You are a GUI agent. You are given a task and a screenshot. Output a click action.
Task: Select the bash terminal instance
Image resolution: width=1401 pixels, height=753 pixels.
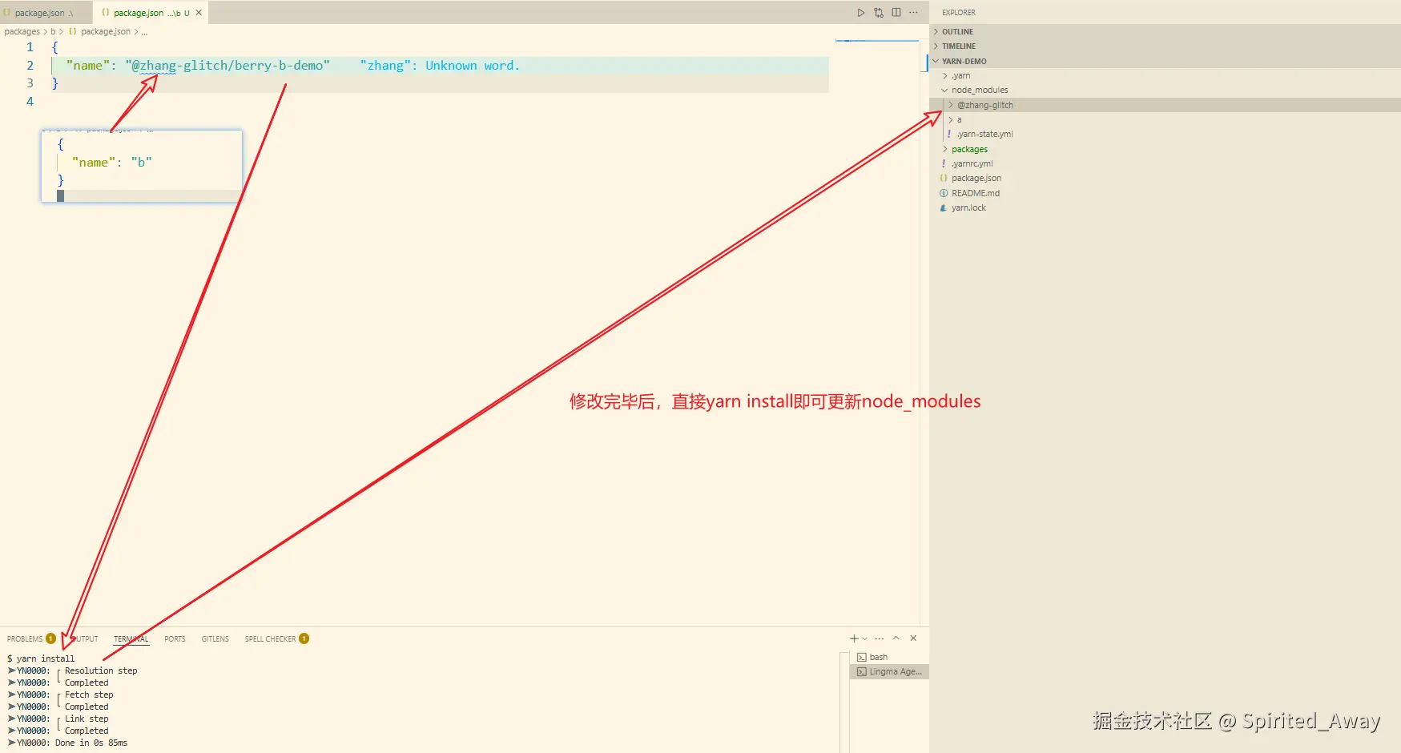[x=889, y=658]
